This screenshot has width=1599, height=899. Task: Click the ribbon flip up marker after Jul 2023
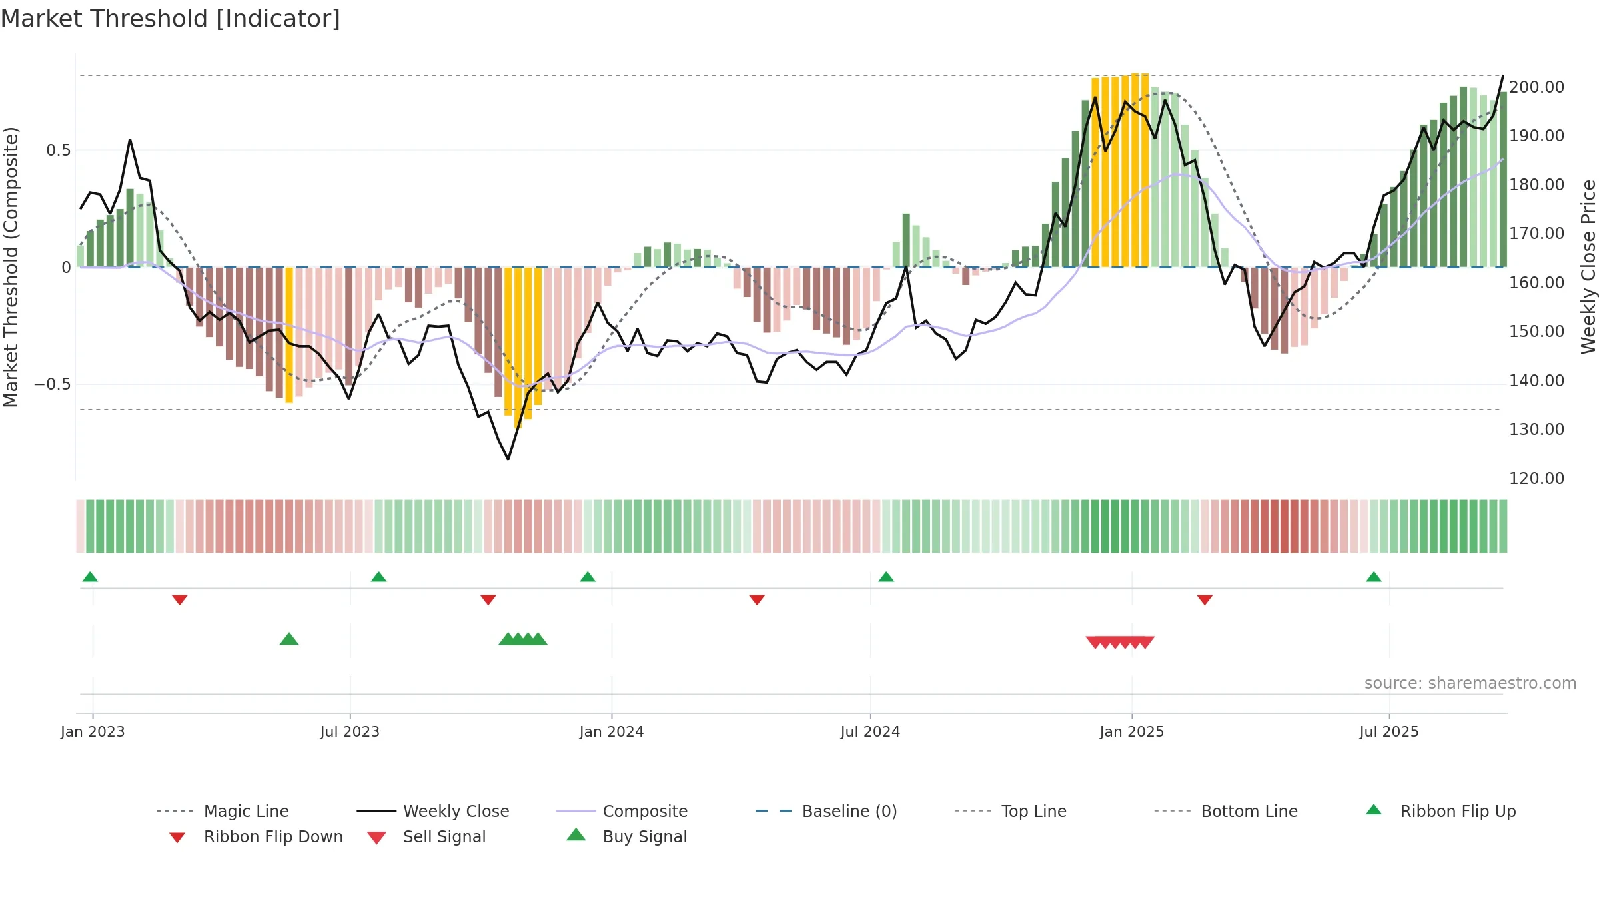pyautogui.click(x=378, y=577)
